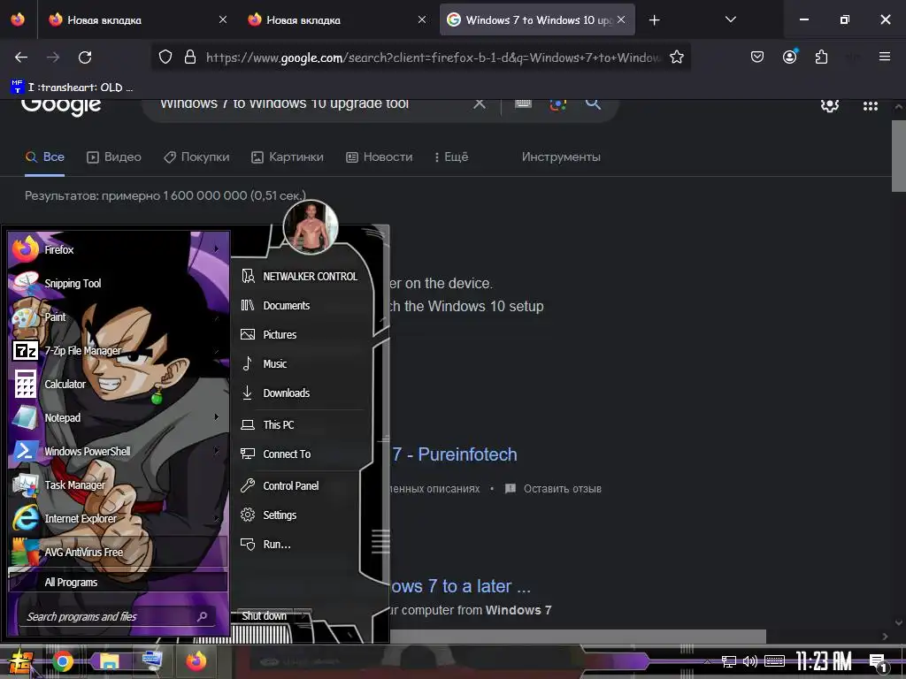Switch to Картинки results tab
The height and width of the screenshot is (679, 906).
[x=288, y=157]
